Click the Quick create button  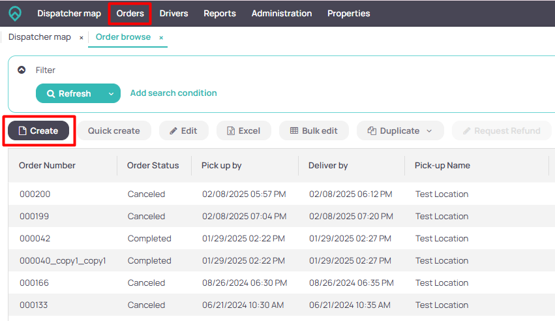click(x=114, y=130)
